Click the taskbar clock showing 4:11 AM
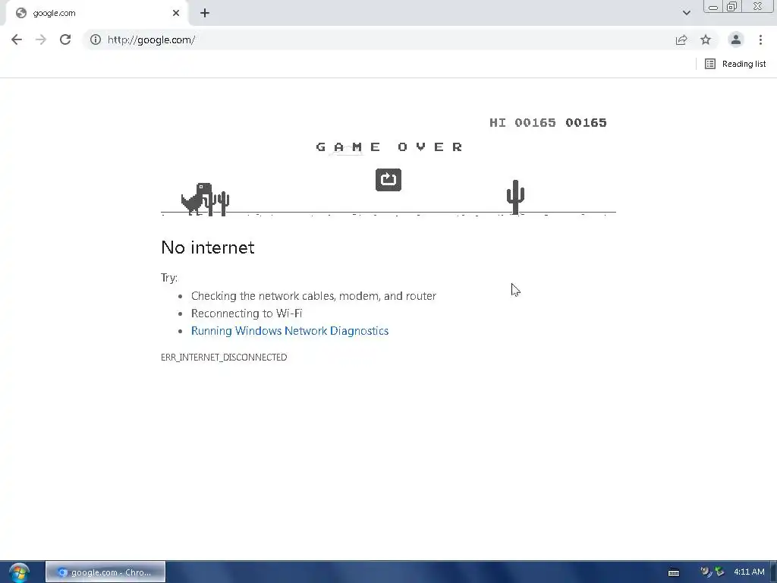Viewport: 777px width, 583px height. (749, 572)
